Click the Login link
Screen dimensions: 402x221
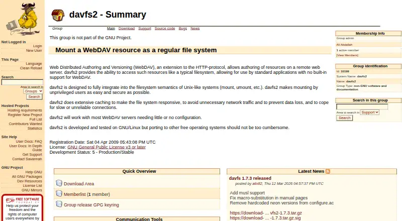click(x=37, y=46)
